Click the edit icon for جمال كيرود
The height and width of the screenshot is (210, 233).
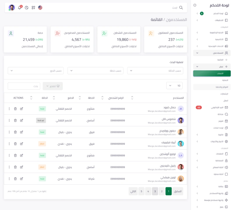[x=22, y=109]
